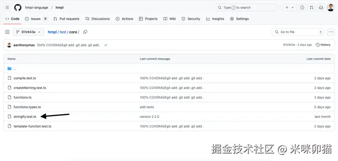Viewport: 338px width, 161px height.
Task: Navigate to hmpl root breadcrumb
Action: (52, 32)
